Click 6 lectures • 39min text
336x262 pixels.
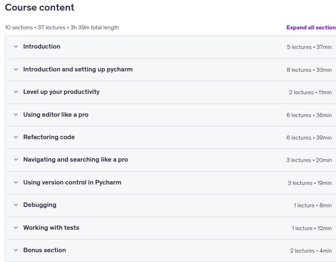[309, 138]
